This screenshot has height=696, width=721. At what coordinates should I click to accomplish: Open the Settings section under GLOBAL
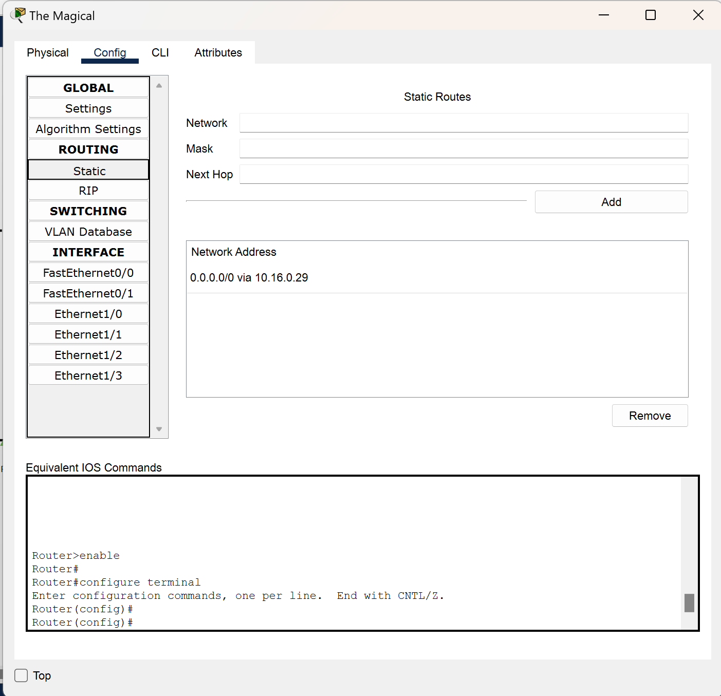88,108
